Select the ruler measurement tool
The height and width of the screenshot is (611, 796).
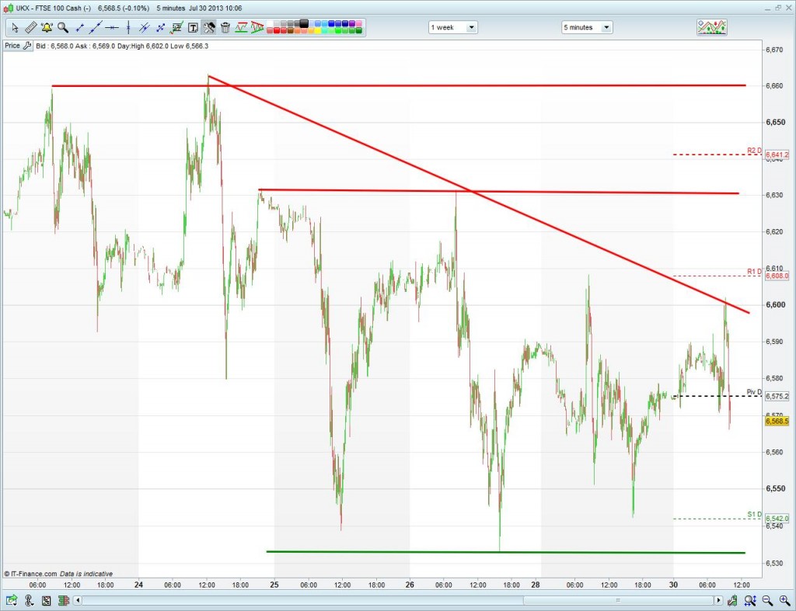coord(30,27)
